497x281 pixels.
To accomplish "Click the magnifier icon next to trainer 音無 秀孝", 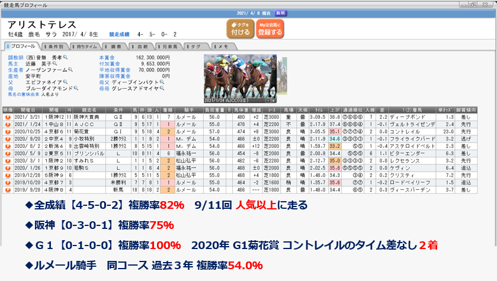I will [x=65, y=57].
